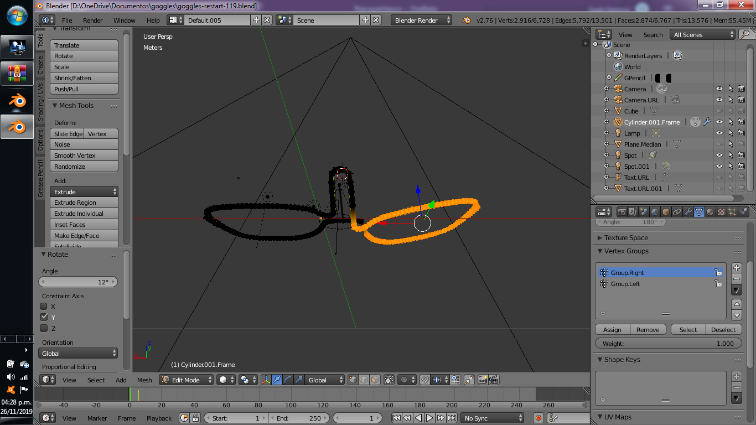Open the Material sphere tab

pyautogui.click(x=710, y=212)
